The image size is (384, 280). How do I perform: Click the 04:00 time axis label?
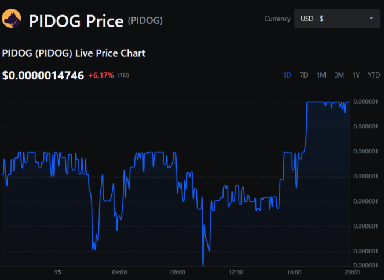pyautogui.click(x=119, y=272)
